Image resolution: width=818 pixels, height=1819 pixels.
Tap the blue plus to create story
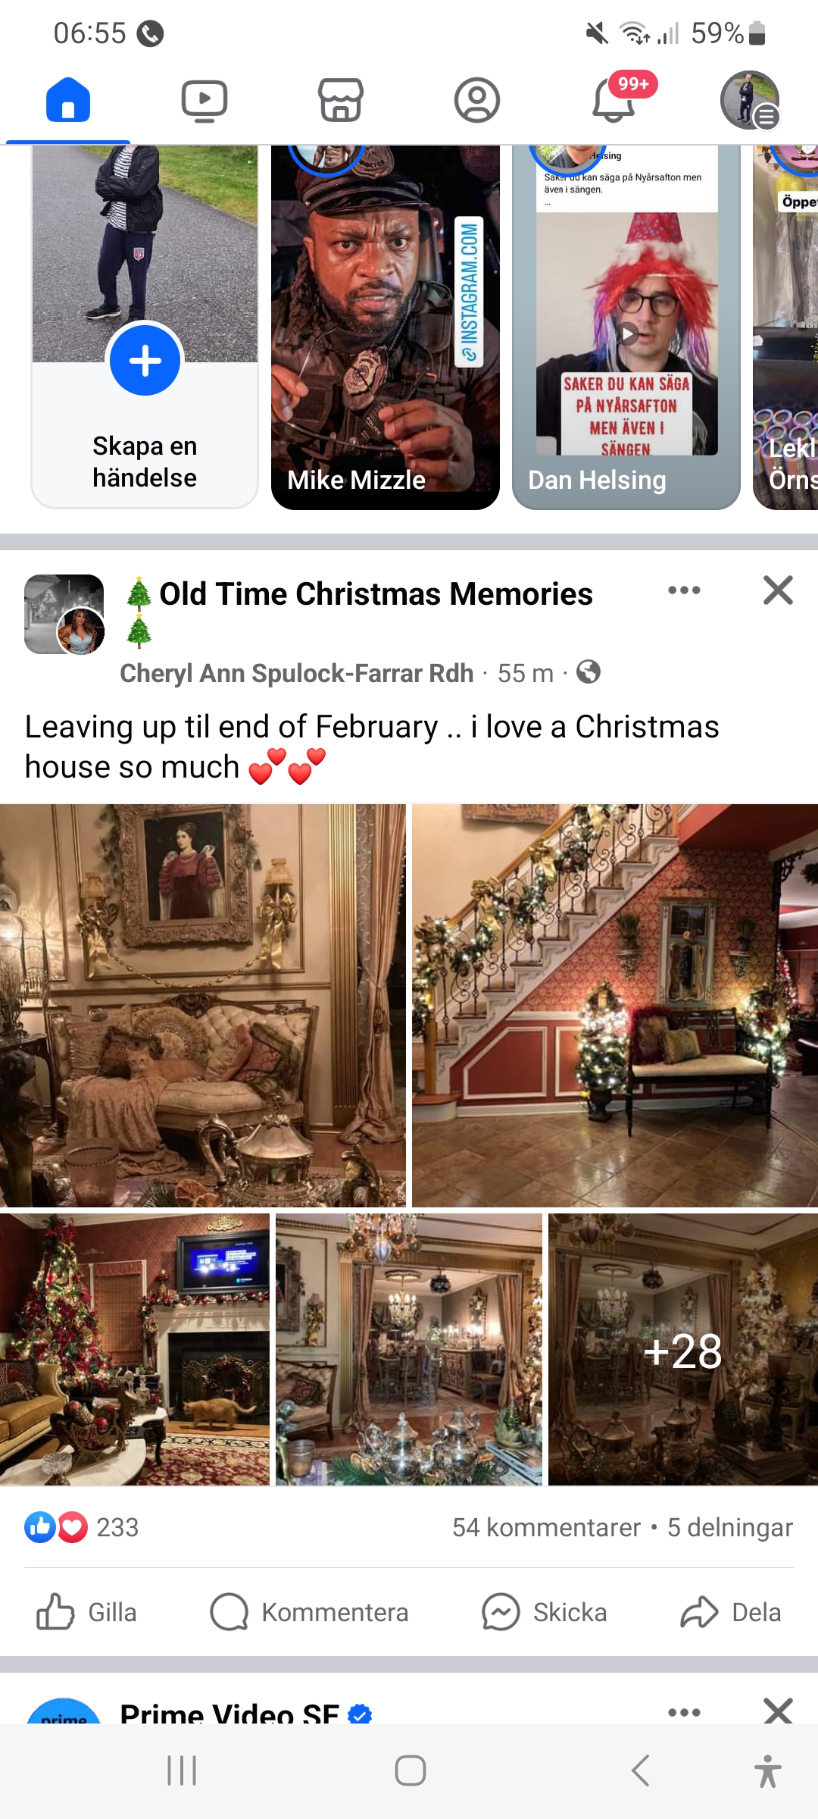[x=145, y=360]
